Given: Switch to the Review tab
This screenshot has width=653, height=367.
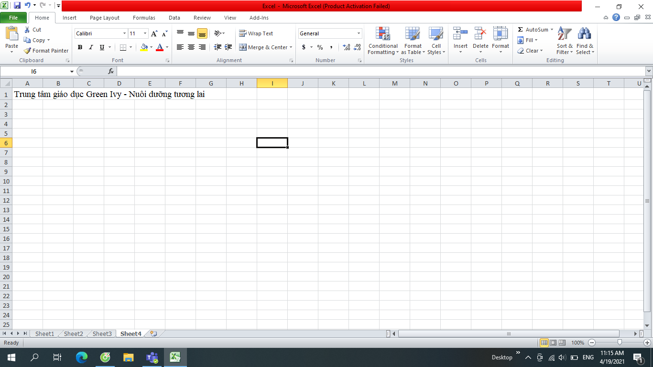Looking at the screenshot, I should tap(202, 18).
